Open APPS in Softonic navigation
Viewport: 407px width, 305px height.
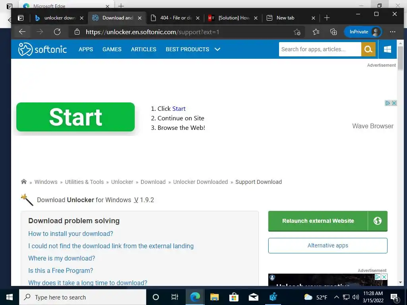pyautogui.click(x=86, y=49)
